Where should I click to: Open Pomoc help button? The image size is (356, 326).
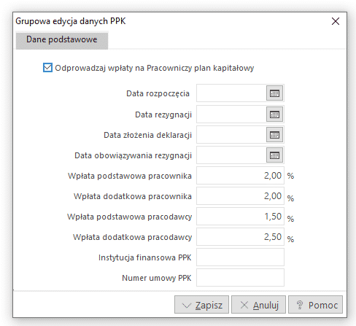(315, 305)
